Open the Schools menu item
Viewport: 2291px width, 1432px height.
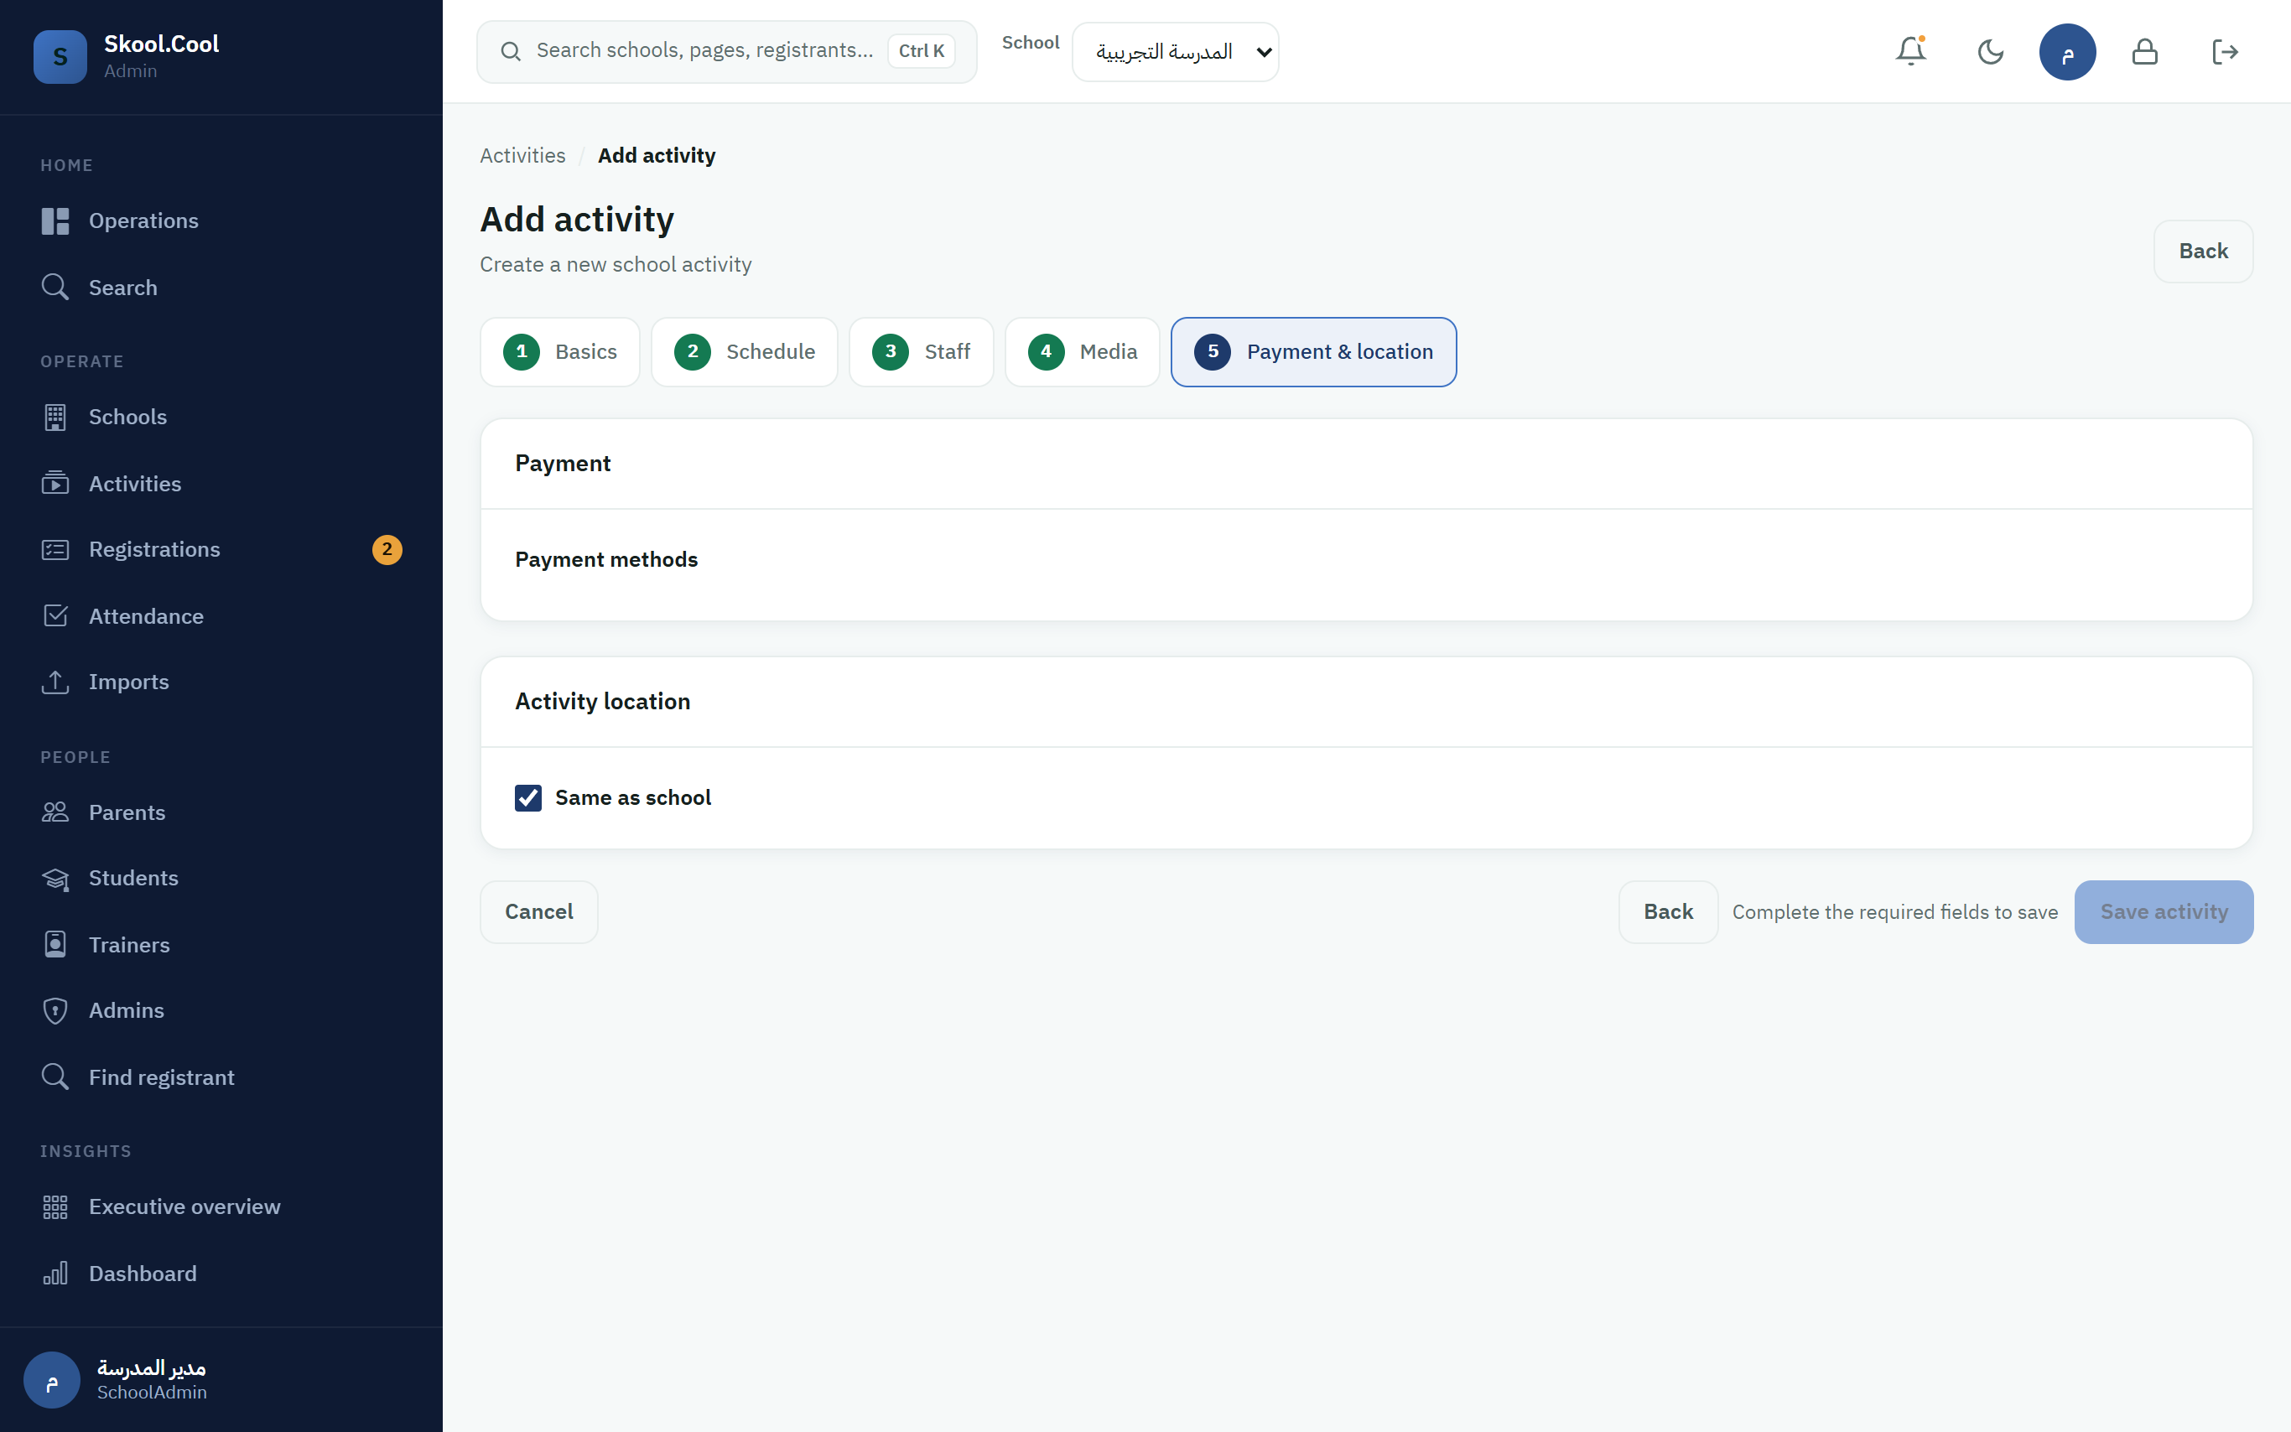point(221,417)
